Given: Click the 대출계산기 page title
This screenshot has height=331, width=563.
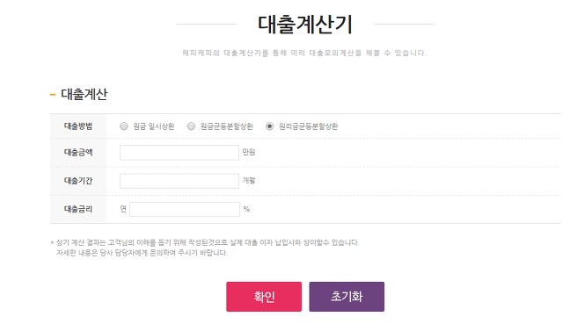Looking at the screenshot, I should 305,25.
